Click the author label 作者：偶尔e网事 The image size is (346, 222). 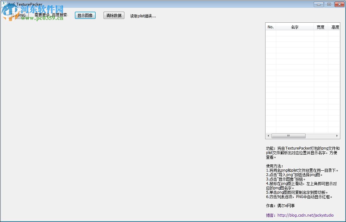tap(280, 206)
